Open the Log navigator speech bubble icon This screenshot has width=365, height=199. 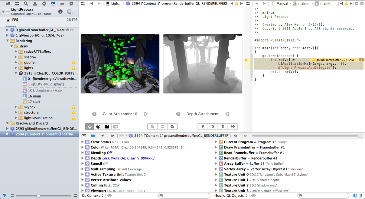71,4
